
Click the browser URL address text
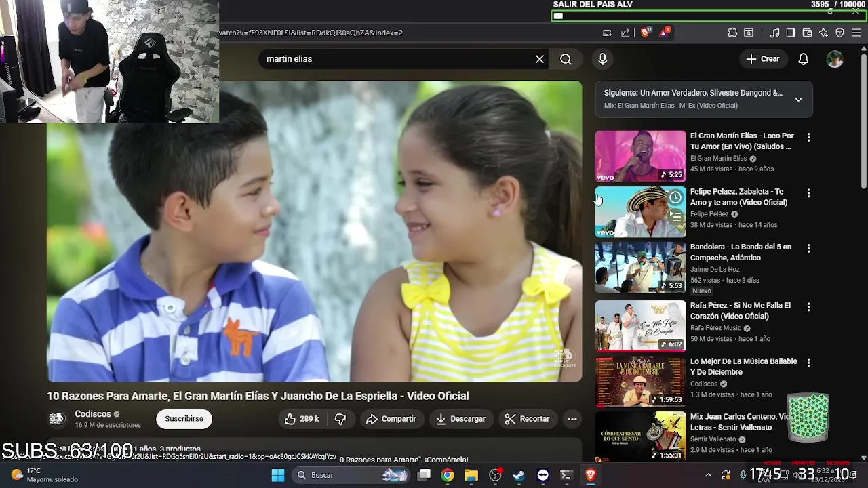(311, 33)
